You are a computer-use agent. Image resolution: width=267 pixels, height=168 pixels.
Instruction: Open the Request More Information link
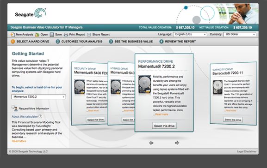(34, 108)
